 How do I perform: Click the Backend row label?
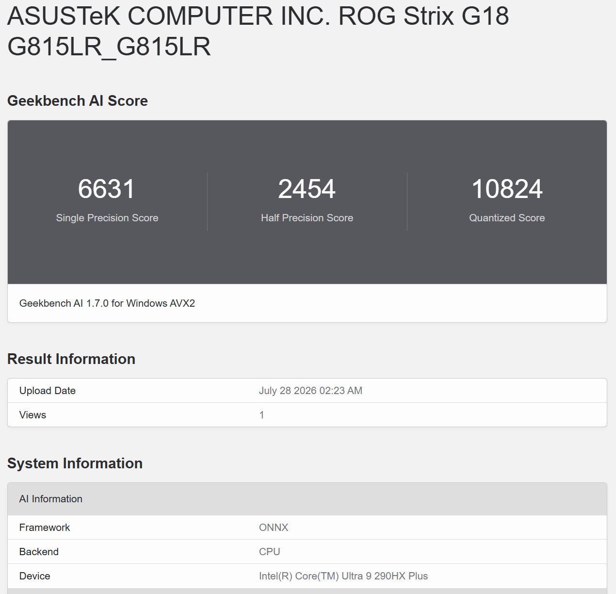click(39, 552)
